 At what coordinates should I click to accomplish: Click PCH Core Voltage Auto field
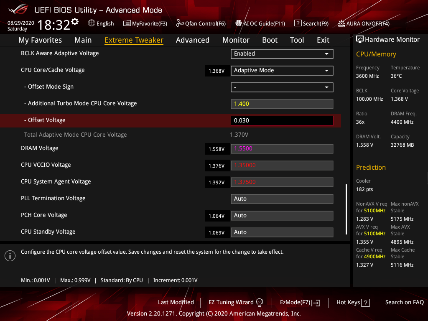[282, 216]
